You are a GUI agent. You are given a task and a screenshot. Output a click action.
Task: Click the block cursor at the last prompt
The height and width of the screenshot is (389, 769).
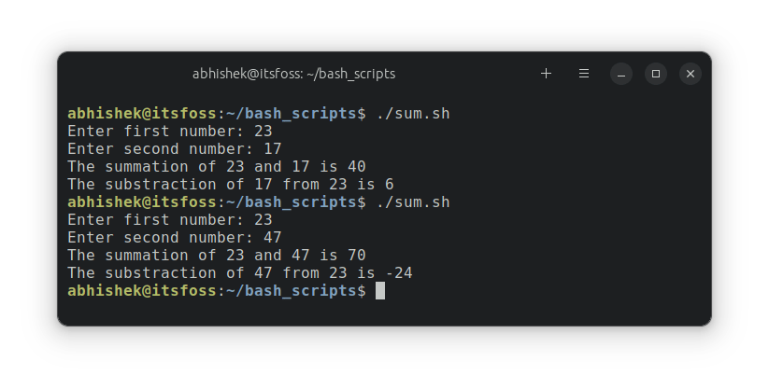380,291
